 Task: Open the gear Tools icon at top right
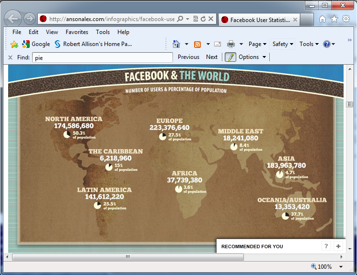(x=346, y=19)
